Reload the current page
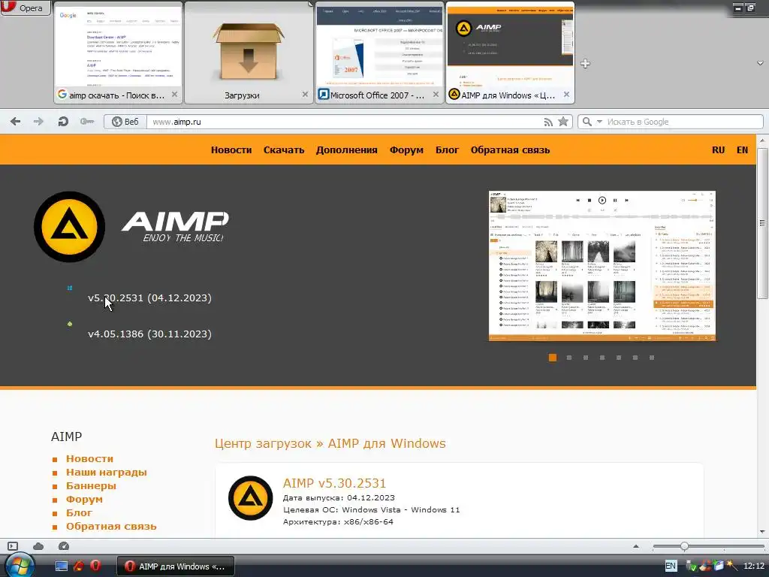769x577 pixels. click(63, 121)
